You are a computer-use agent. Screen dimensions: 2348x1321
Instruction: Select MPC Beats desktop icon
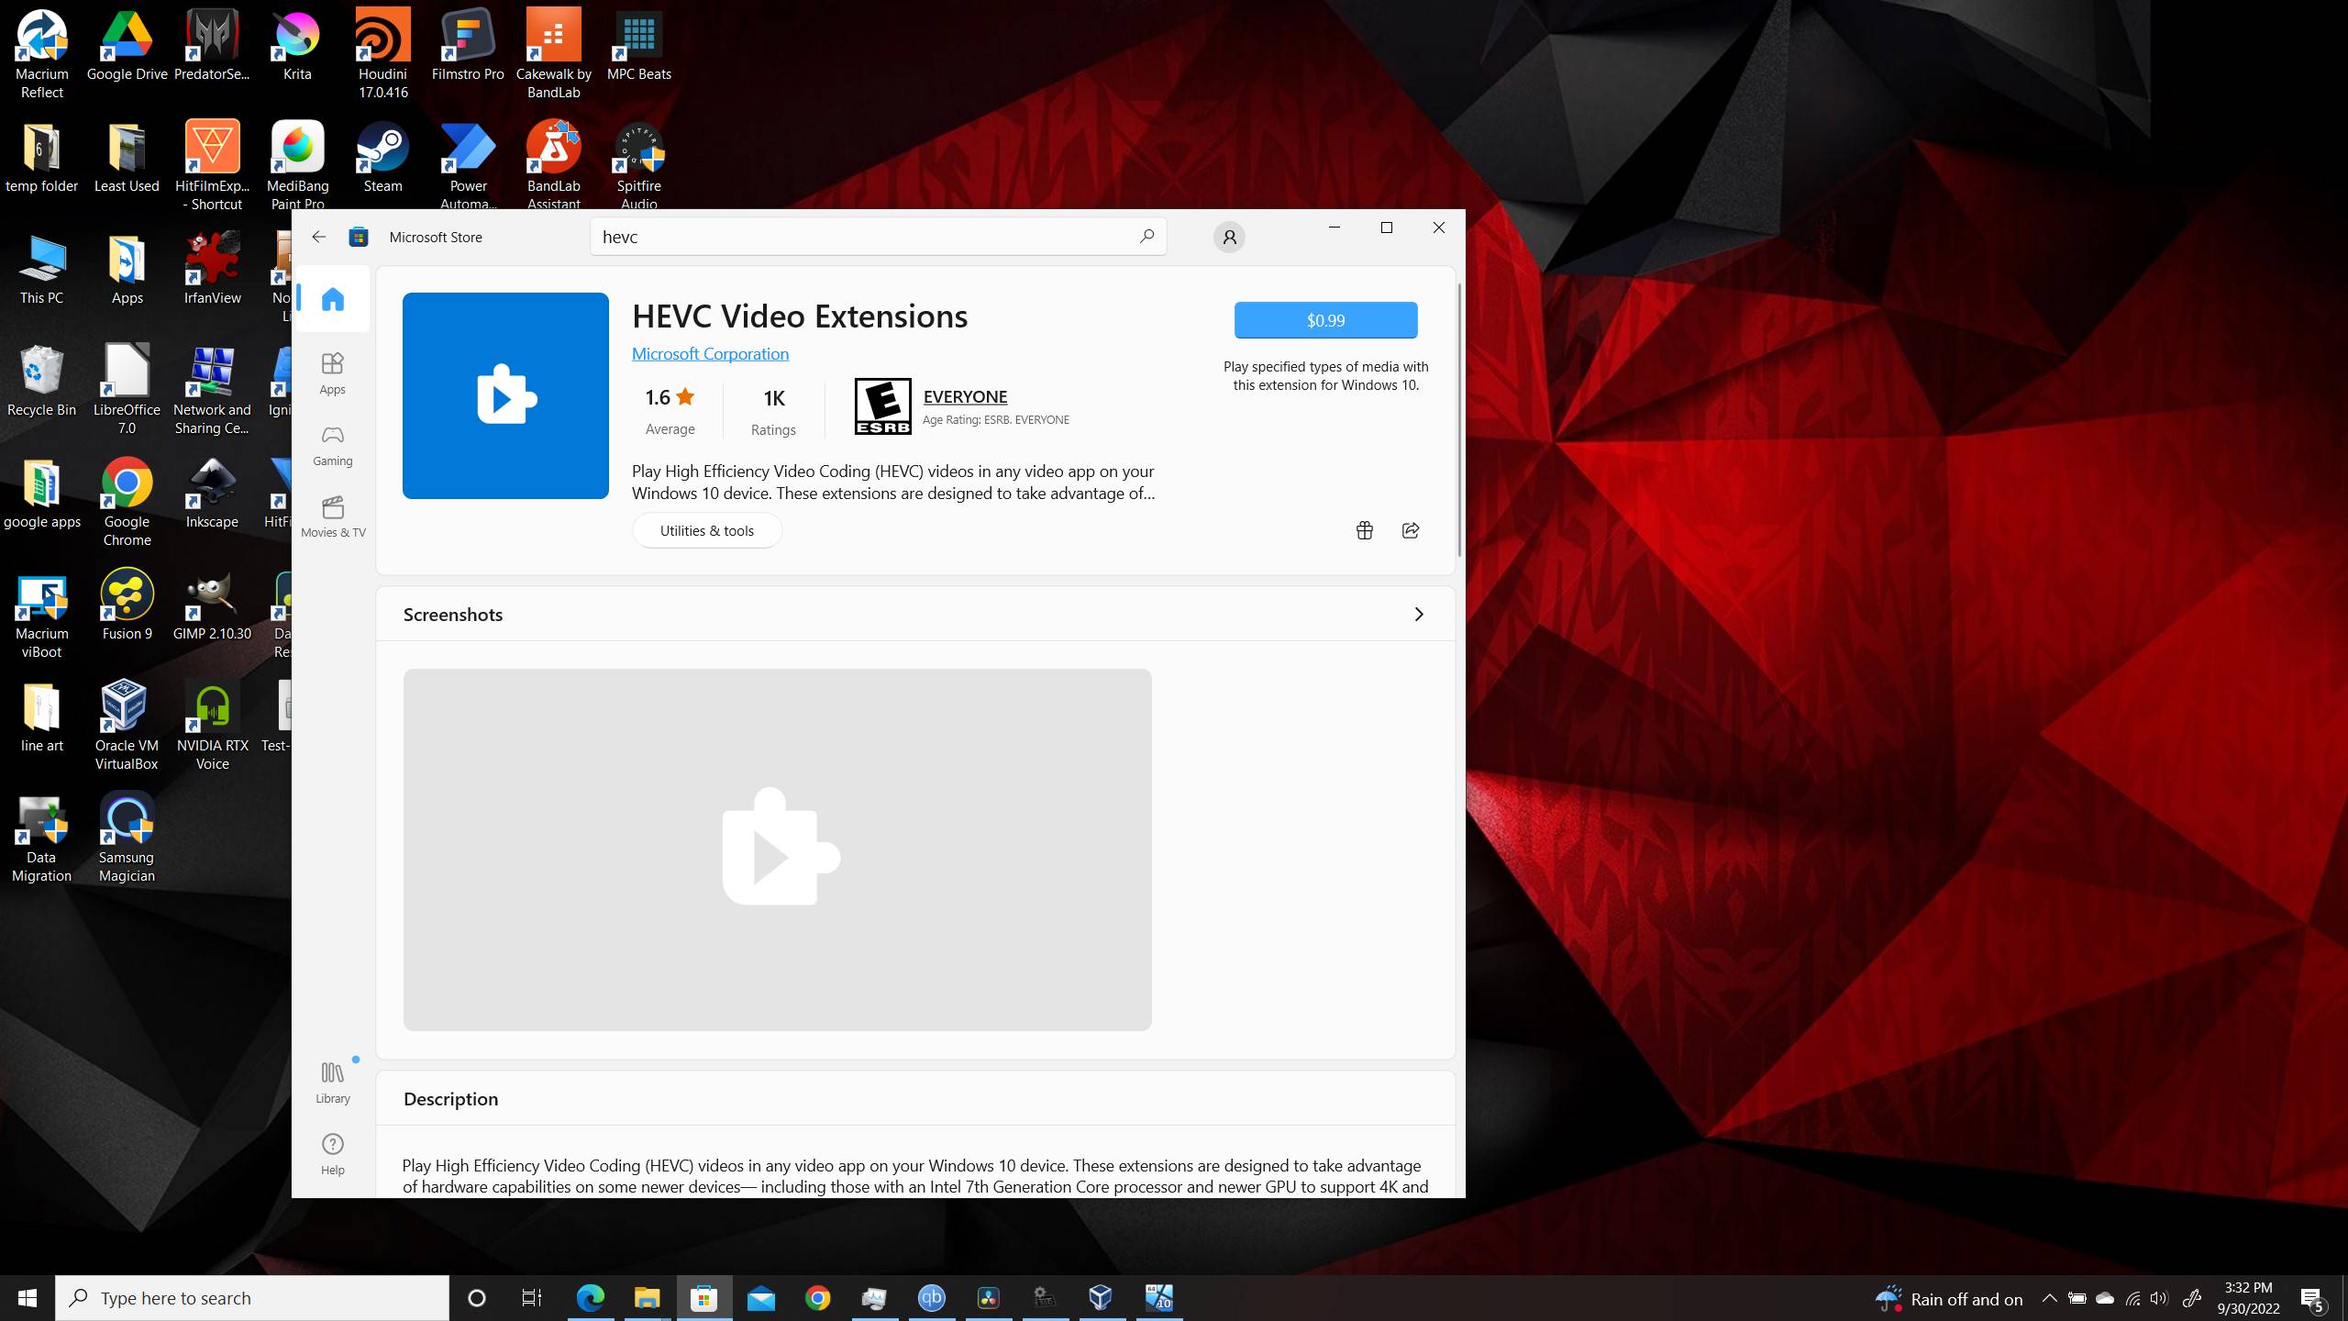coord(638,46)
